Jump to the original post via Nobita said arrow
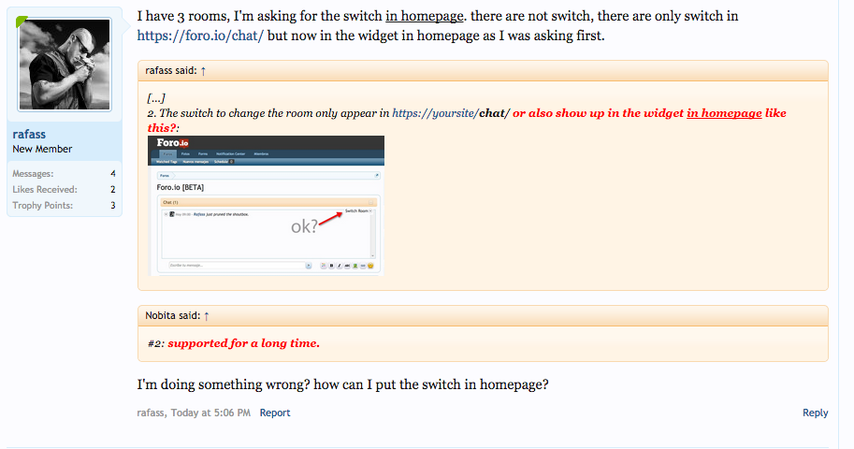The height and width of the screenshot is (449, 854). click(x=206, y=315)
